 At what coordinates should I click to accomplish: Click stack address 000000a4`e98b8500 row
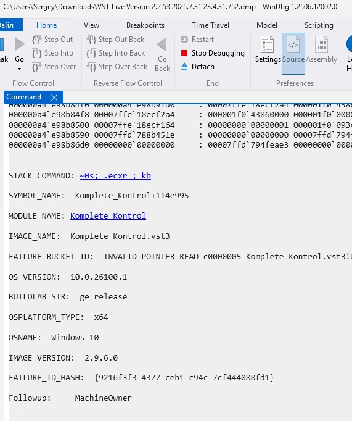point(180,125)
